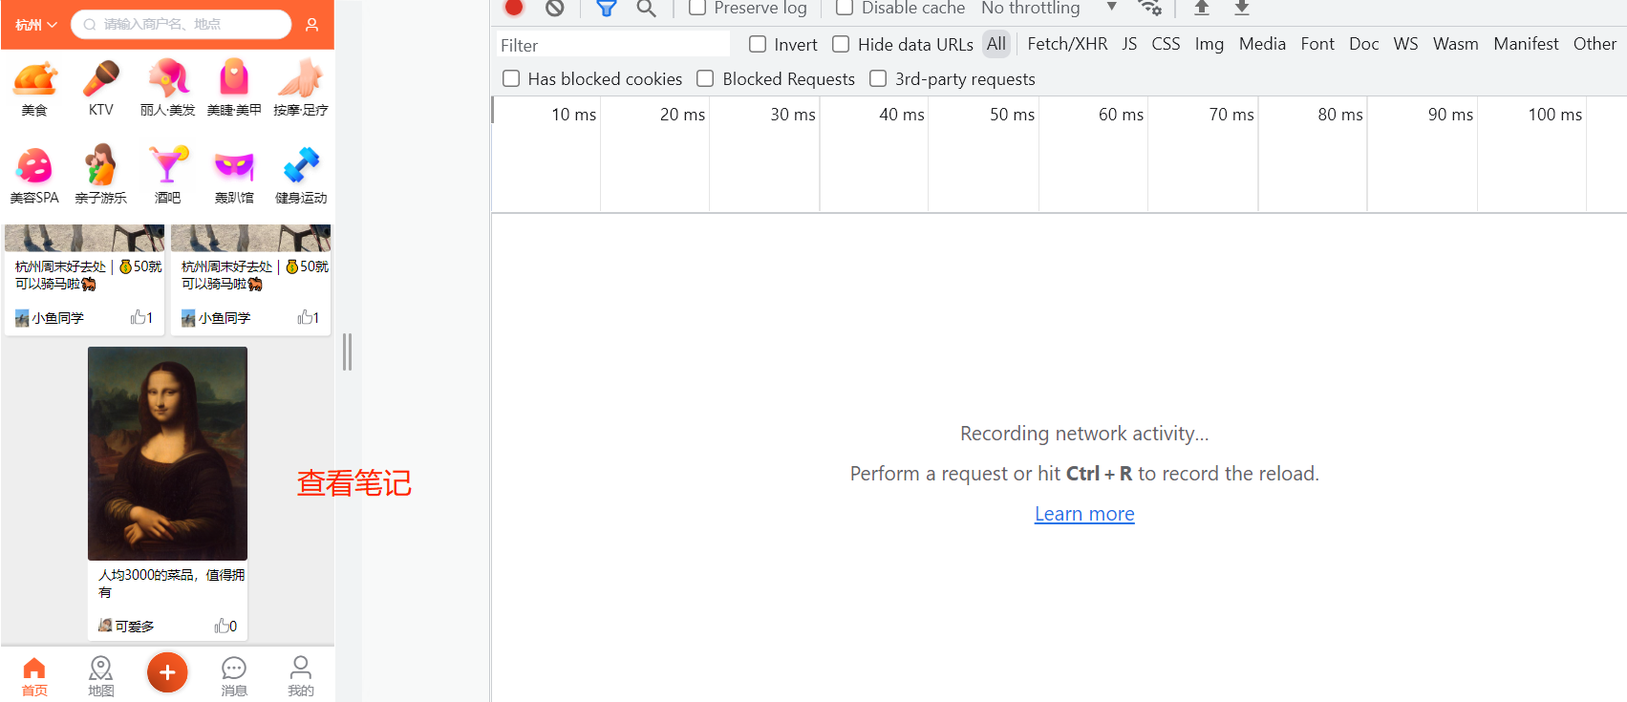1627x702 pixels.
Task: Open the 美容SPA face mask icon
Action: pos(34,165)
